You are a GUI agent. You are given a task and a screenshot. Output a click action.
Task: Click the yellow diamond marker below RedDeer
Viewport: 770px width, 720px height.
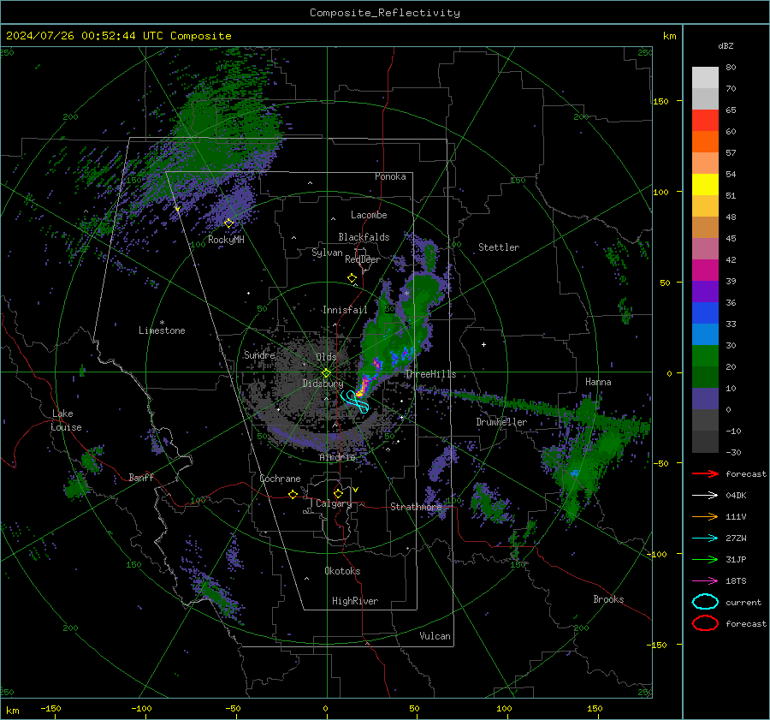pos(352,278)
